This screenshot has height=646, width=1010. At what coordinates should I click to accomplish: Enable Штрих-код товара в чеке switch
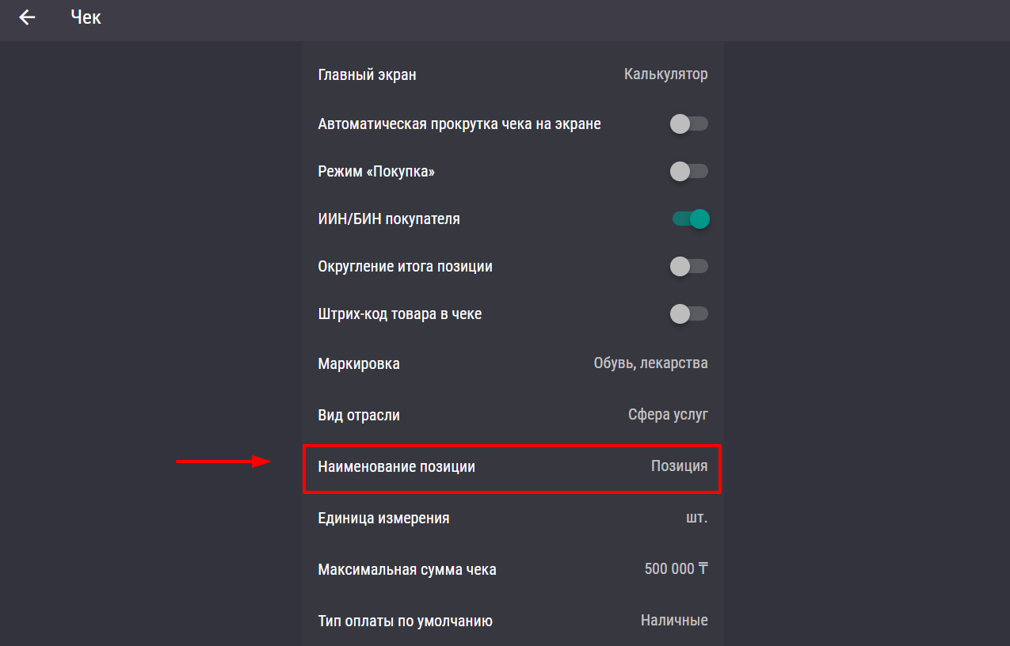point(689,313)
